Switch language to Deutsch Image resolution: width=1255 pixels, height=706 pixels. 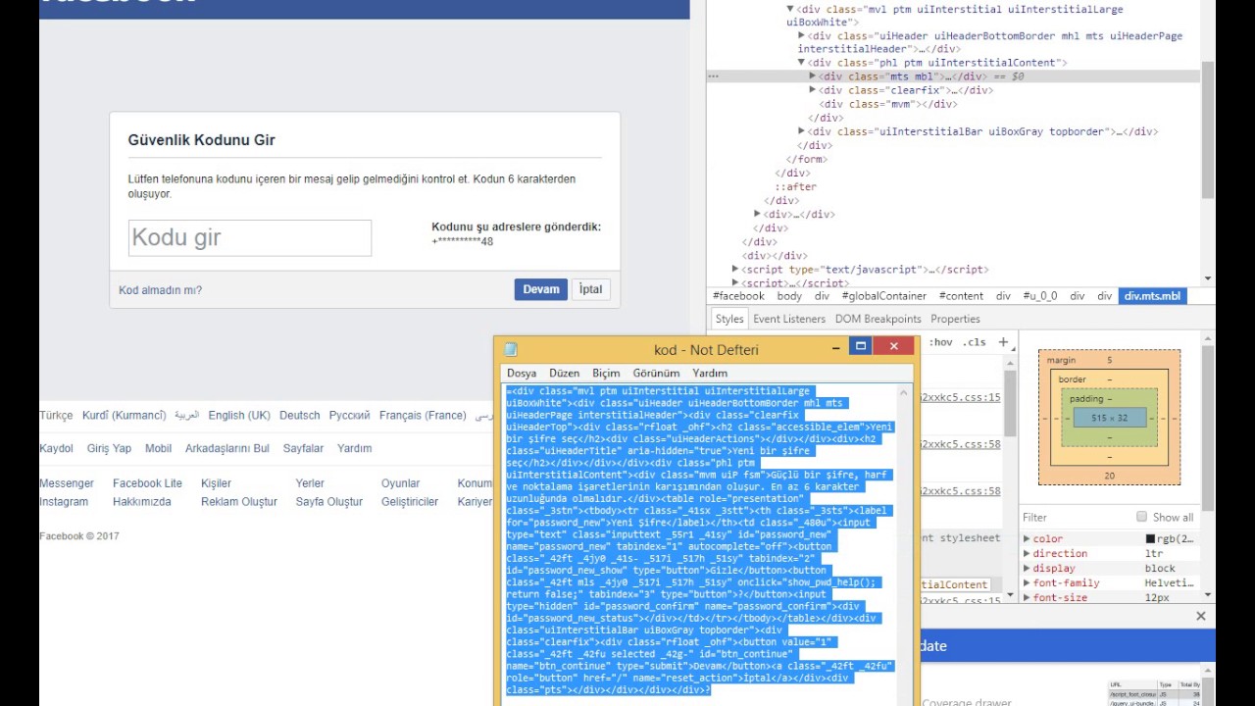[299, 416]
